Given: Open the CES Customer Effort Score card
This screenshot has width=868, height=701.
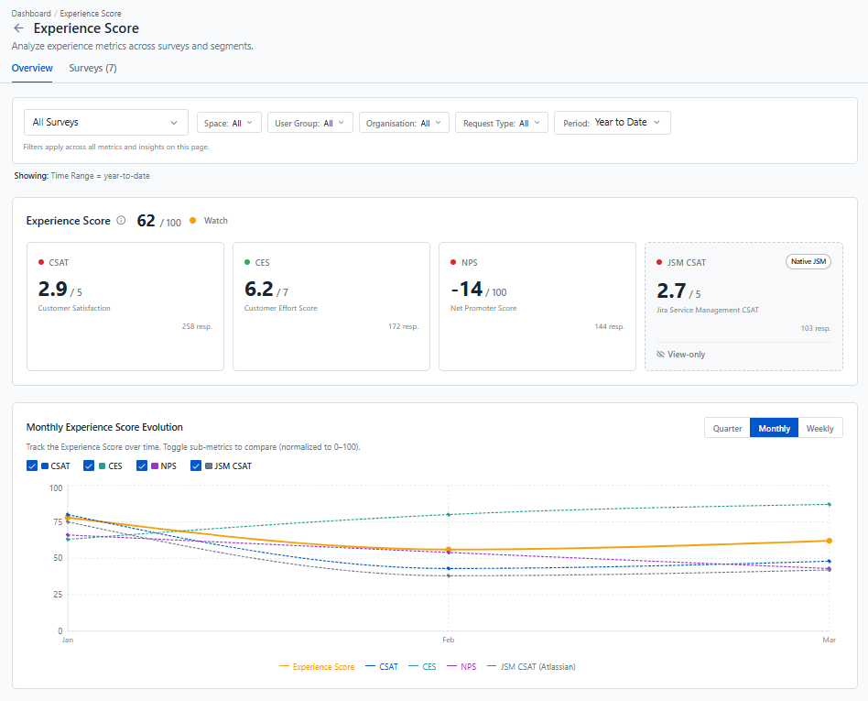Looking at the screenshot, I should pos(331,306).
